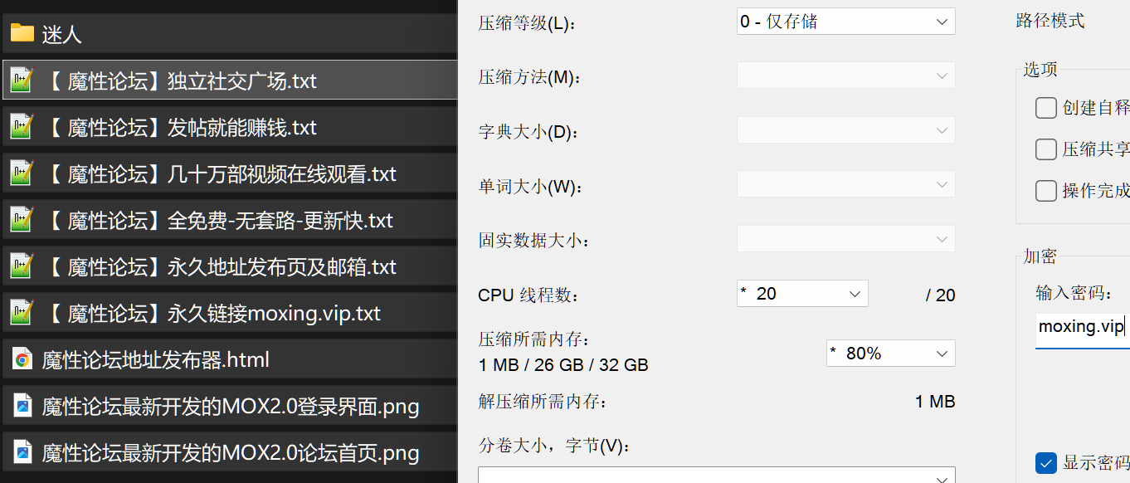1130x483 pixels.
Task: Click the 迷人 folder icon
Action: 22,34
